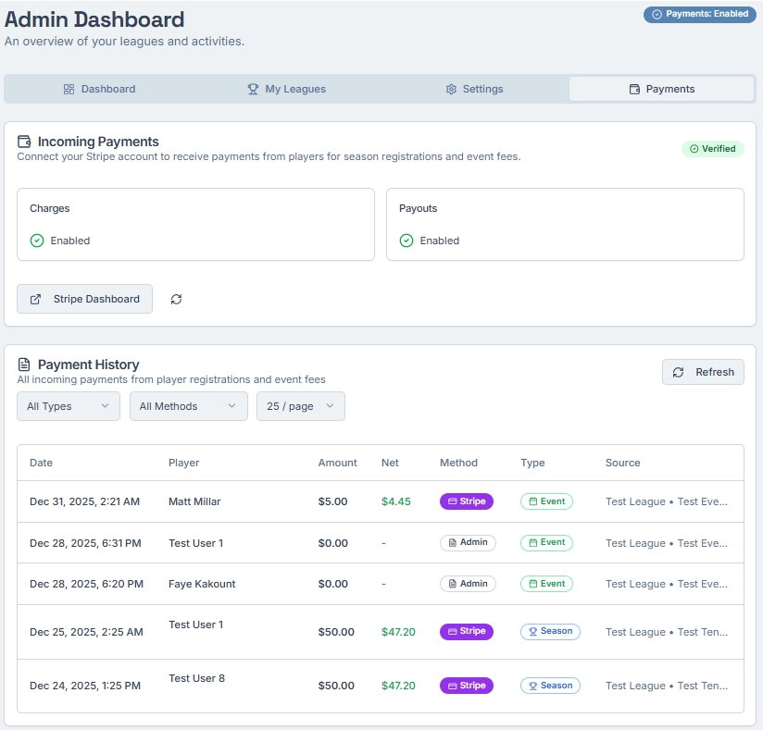
Task: Click the card icon beside Incoming Payments heading
Action: pos(23,142)
